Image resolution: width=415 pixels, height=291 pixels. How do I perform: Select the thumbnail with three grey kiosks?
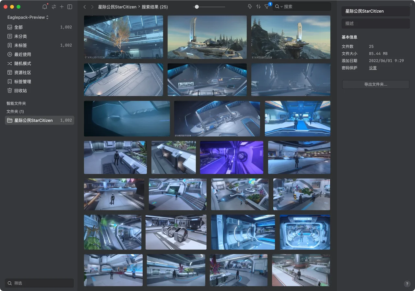176,232
